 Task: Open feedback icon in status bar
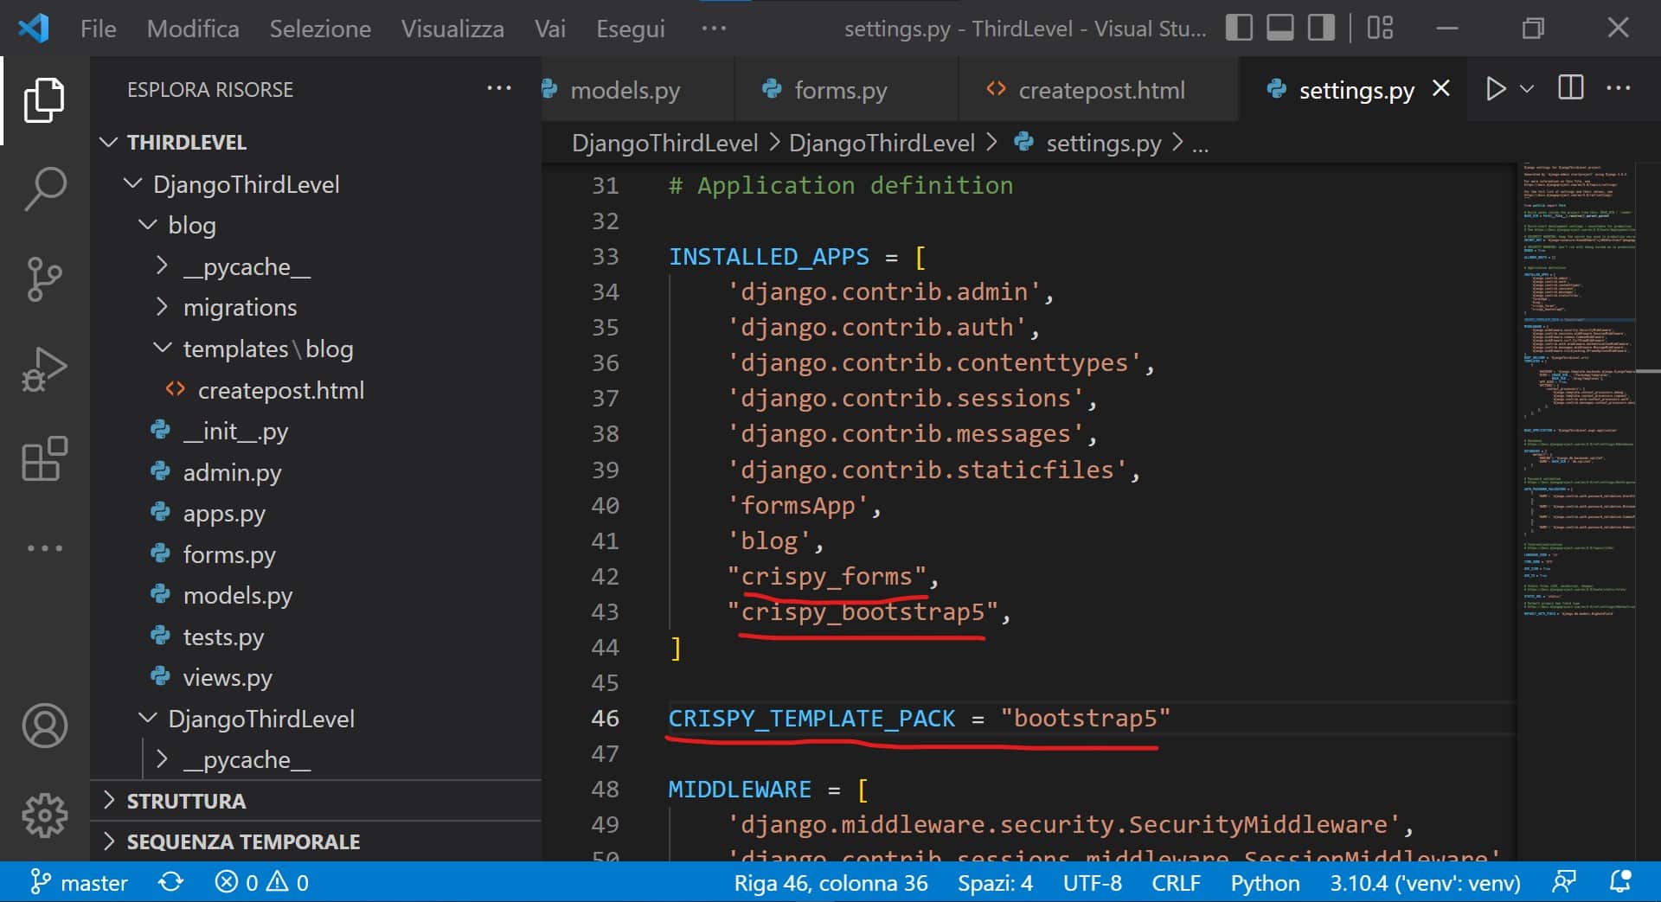(1564, 882)
